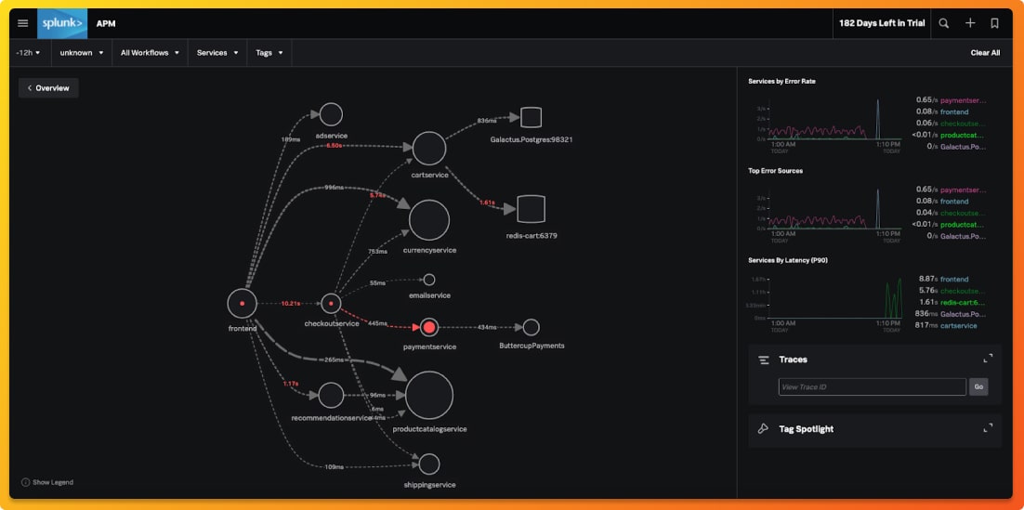
Task: Click the 996ms edge latency label
Action: click(x=335, y=188)
